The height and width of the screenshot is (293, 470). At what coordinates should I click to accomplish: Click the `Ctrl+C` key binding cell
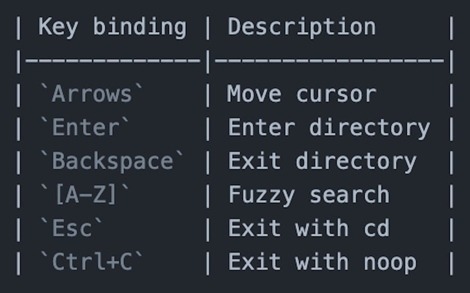coord(92,261)
